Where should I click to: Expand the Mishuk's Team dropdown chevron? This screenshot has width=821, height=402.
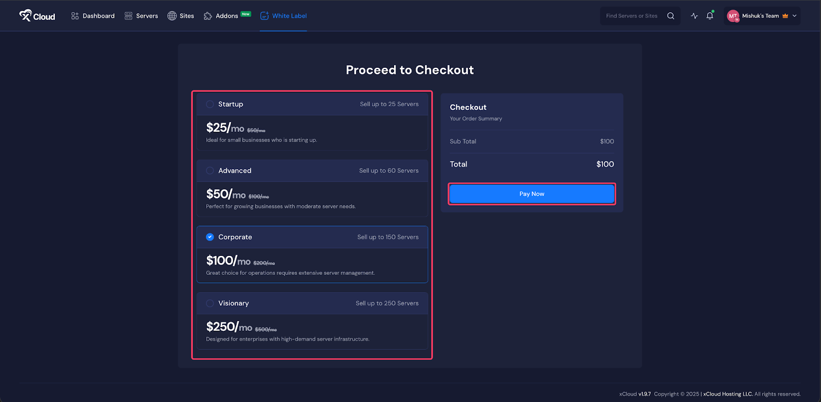[x=794, y=16]
